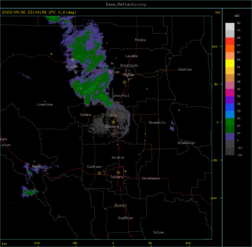Click the Vulcan label
The image size is (252, 247).
(159, 232)
